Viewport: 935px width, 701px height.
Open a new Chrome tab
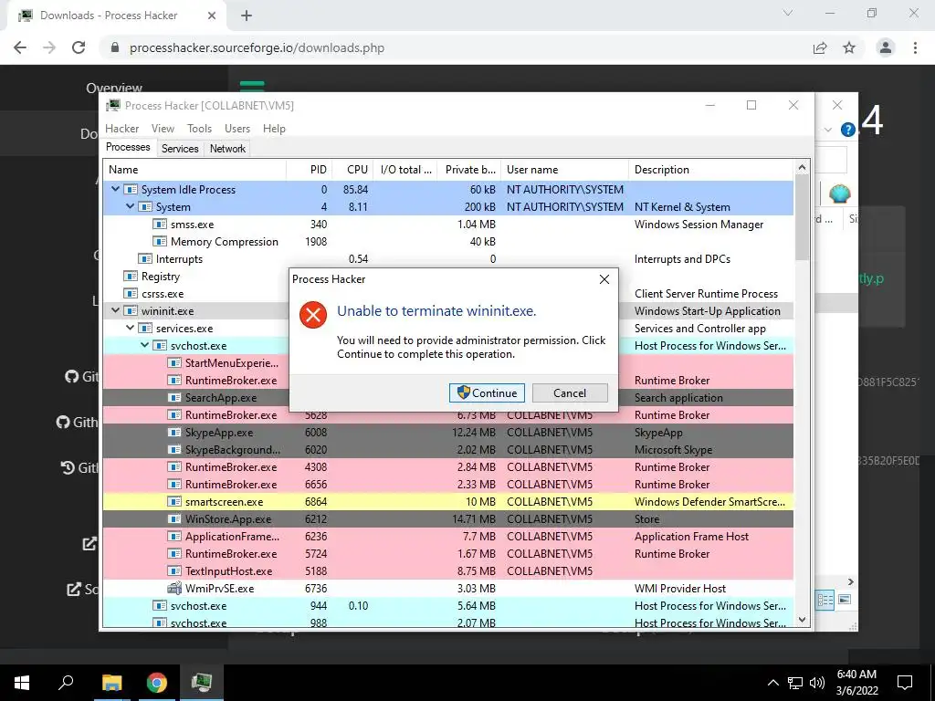[x=247, y=16]
